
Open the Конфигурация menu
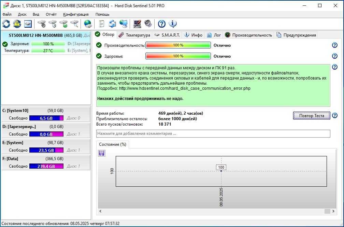(76, 14)
